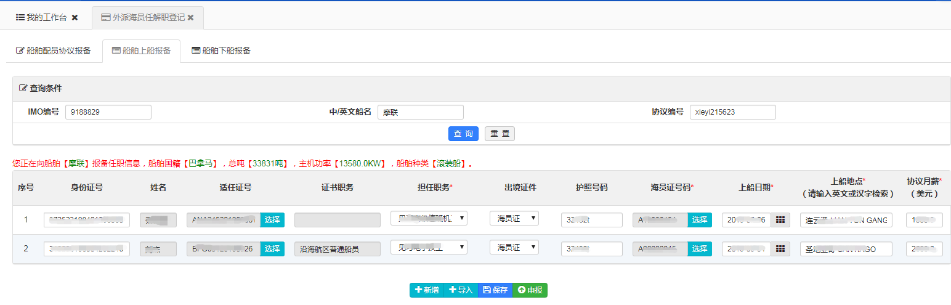
Task: Go to 我的工作台 tab
Action: [x=41, y=18]
